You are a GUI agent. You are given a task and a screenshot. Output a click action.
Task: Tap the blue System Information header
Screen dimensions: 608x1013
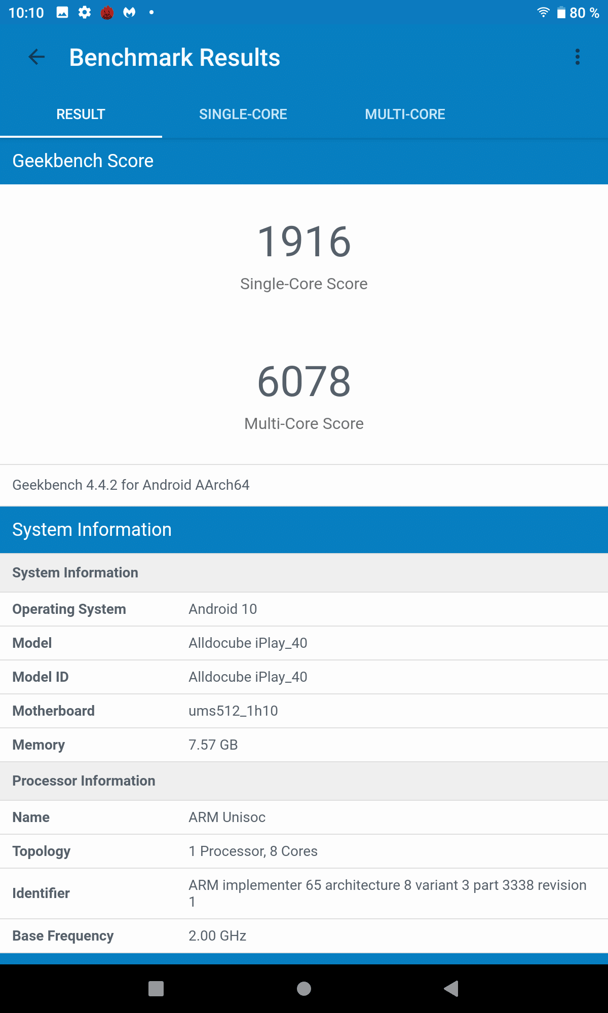304,530
